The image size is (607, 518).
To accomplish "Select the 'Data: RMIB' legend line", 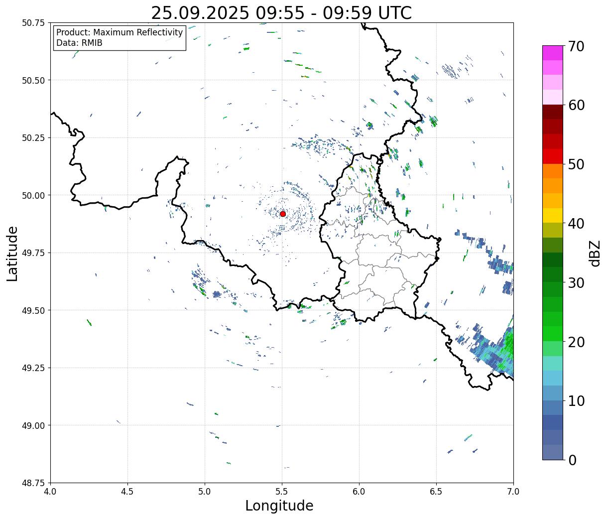I will [x=79, y=43].
